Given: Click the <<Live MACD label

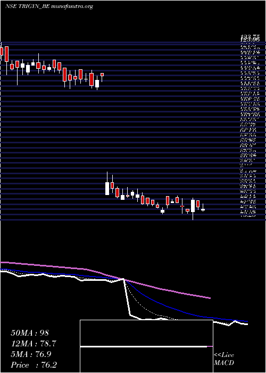Looking at the screenshot, I should click(224, 359).
